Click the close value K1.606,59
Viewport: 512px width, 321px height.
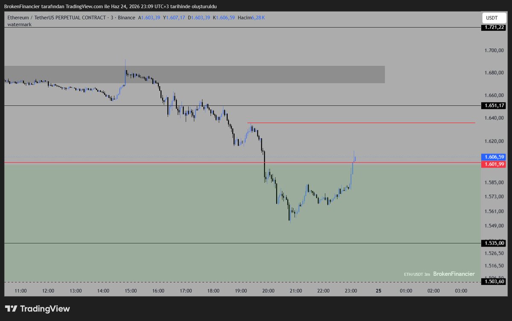click(224, 18)
